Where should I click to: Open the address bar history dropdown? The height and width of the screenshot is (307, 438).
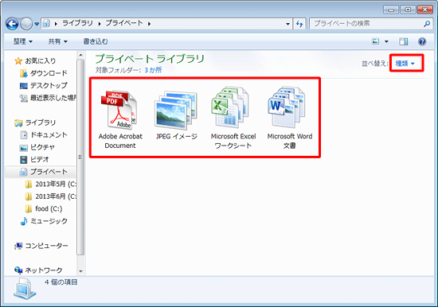287,24
